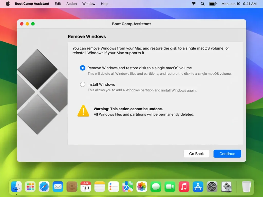Click the Boot Camp Assistant window title

(x=131, y=24)
